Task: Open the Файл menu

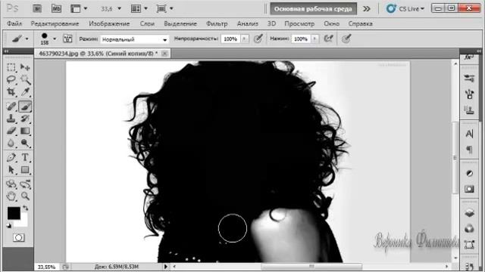Action: [x=14, y=23]
